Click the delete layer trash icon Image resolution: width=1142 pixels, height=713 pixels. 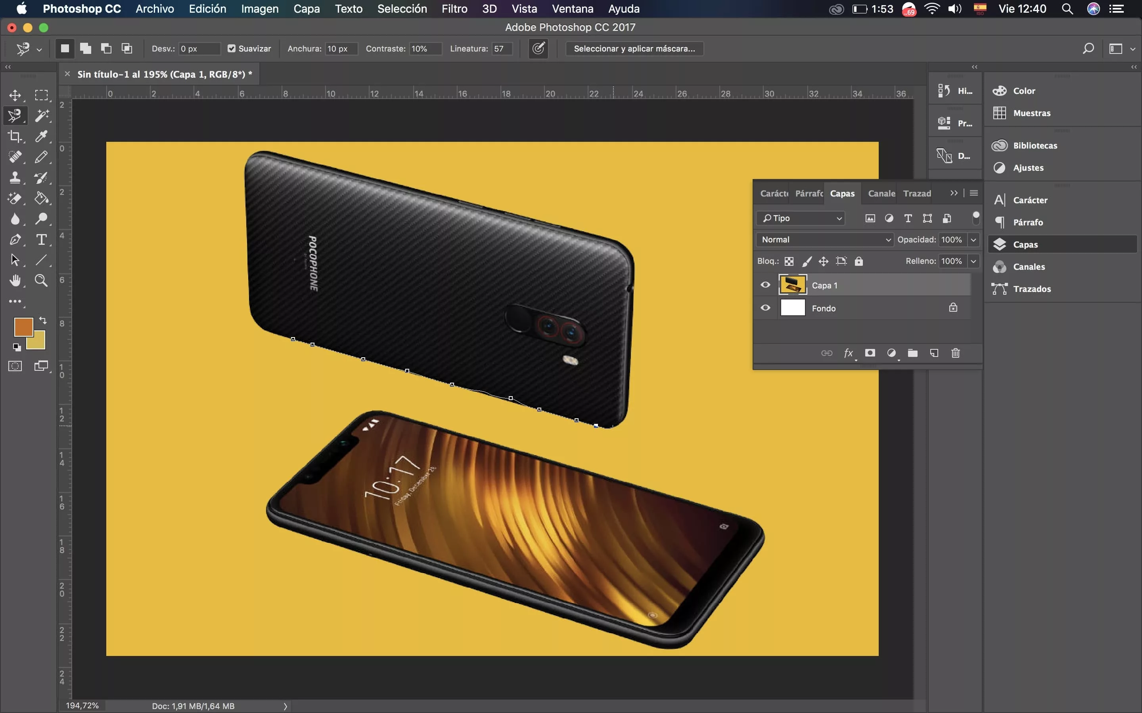tap(956, 353)
